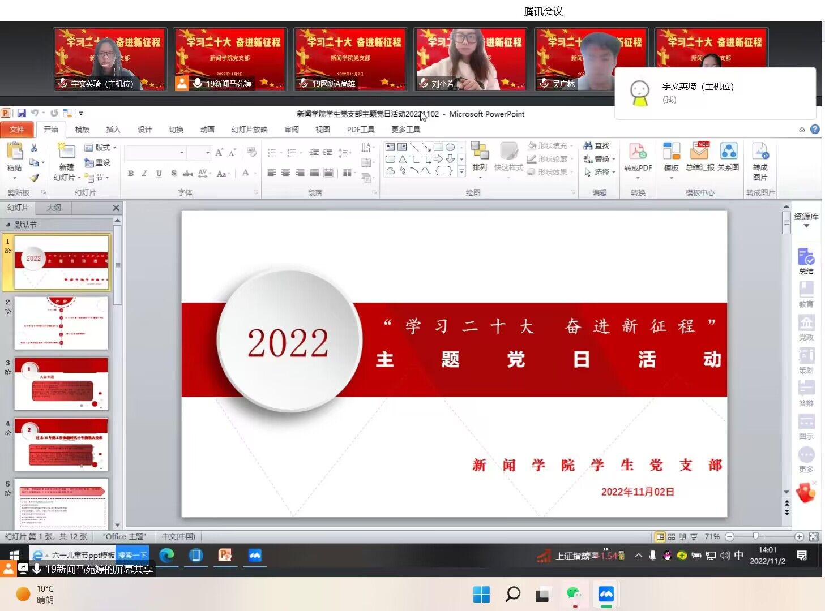Toggle Align Text Left
This screenshot has height=611, width=825.
tap(272, 173)
